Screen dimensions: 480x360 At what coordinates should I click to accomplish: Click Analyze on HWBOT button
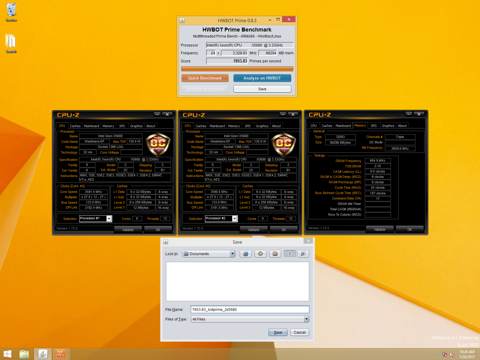pyautogui.click(x=262, y=78)
